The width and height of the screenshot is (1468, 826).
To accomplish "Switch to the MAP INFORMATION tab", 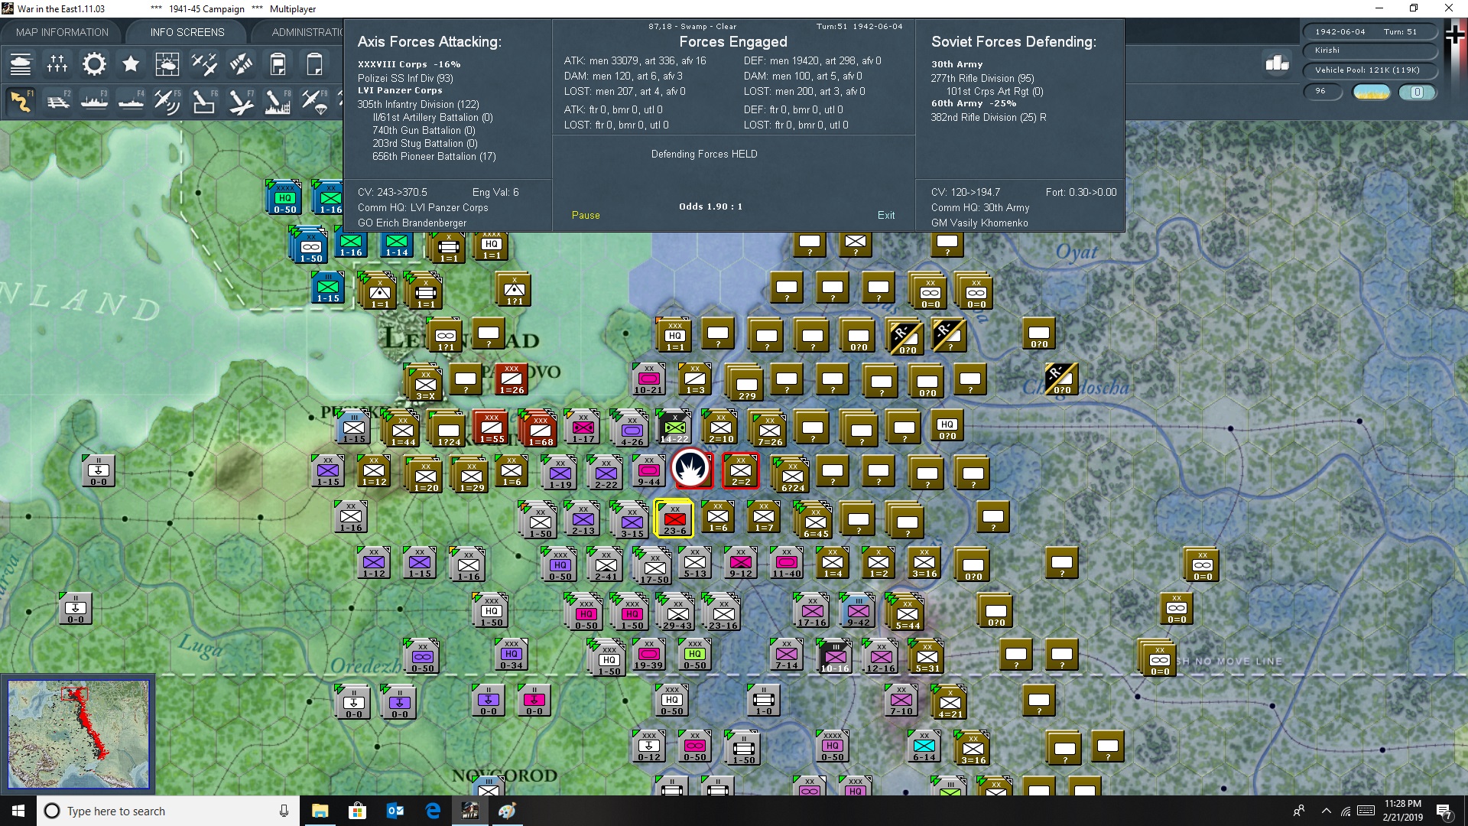I will [62, 32].
